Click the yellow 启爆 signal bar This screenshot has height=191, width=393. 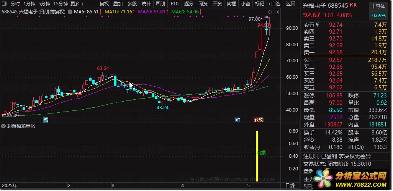(x=257, y=154)
